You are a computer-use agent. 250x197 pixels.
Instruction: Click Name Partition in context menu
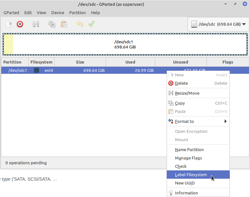click(189, 150)
